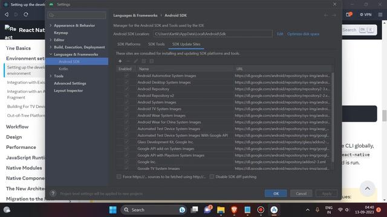This screenshot has height=217, width=387.
Task: Click the select all sites icon
Action: pos(144,61)
